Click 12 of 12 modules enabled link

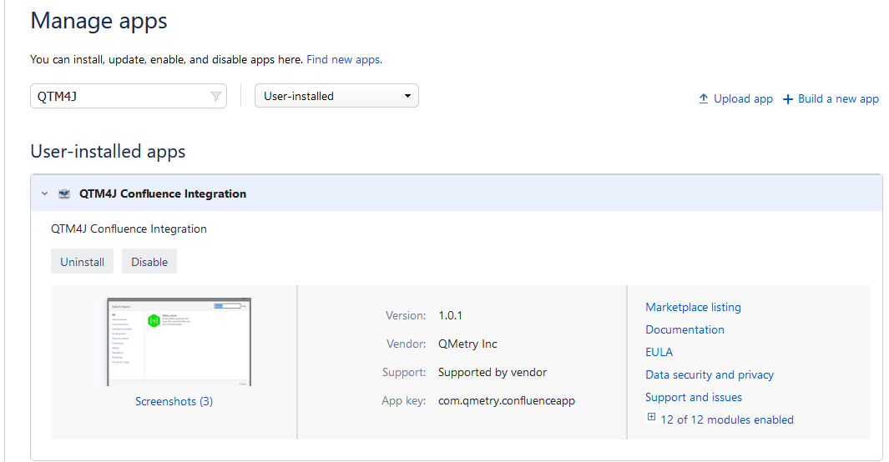(727, 419)
